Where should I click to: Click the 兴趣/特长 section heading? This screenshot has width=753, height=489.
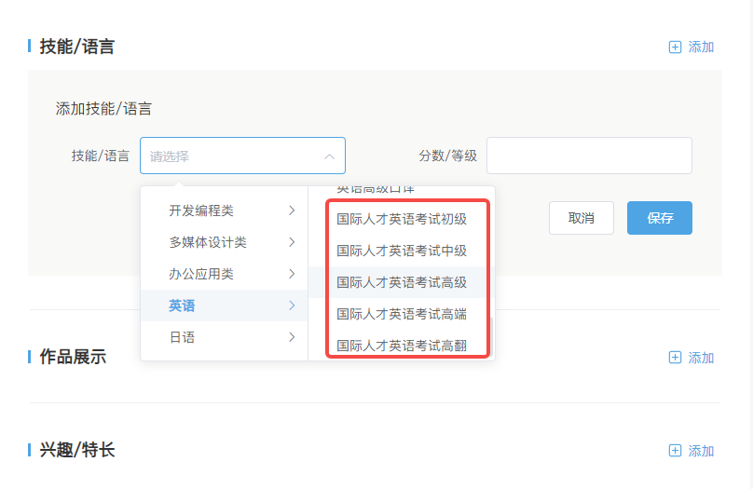coord(76,450)
